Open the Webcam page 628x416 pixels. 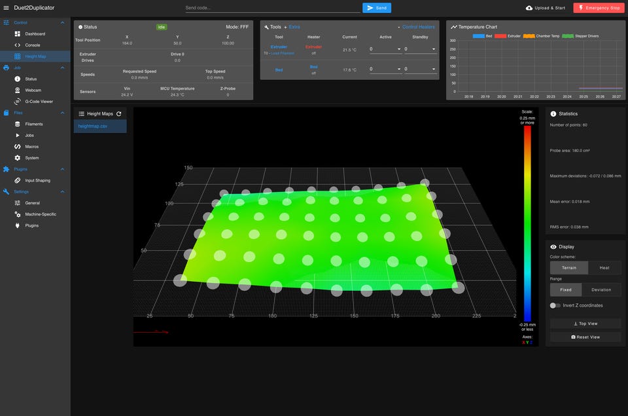click(x=33, y=90)
